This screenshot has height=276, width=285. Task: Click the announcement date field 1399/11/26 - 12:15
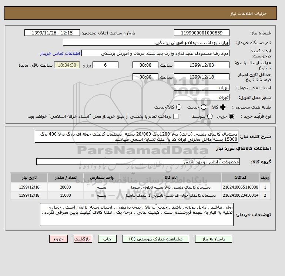[52, 33]
